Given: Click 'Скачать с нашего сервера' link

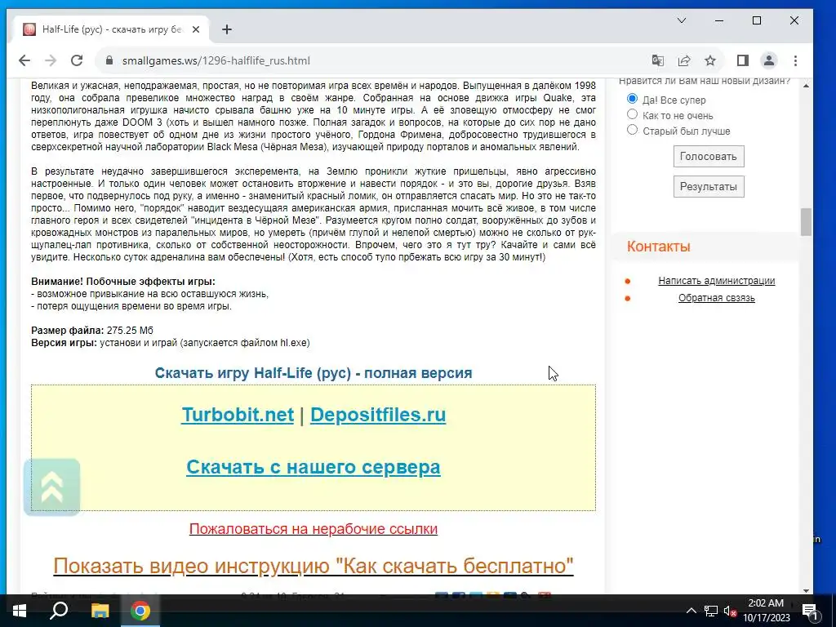Looking at the screenshot, I should tap(313, 467).
